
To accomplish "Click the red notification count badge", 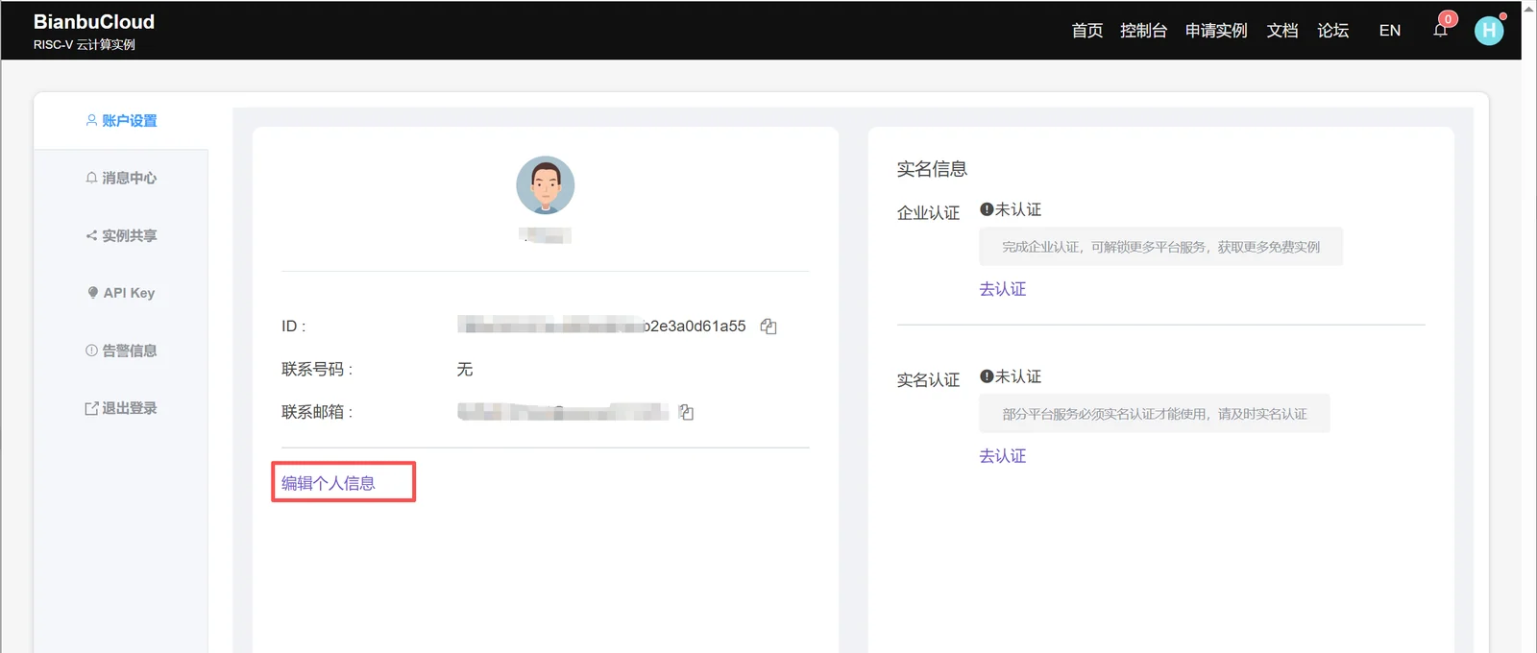I will pos(1449,19).
